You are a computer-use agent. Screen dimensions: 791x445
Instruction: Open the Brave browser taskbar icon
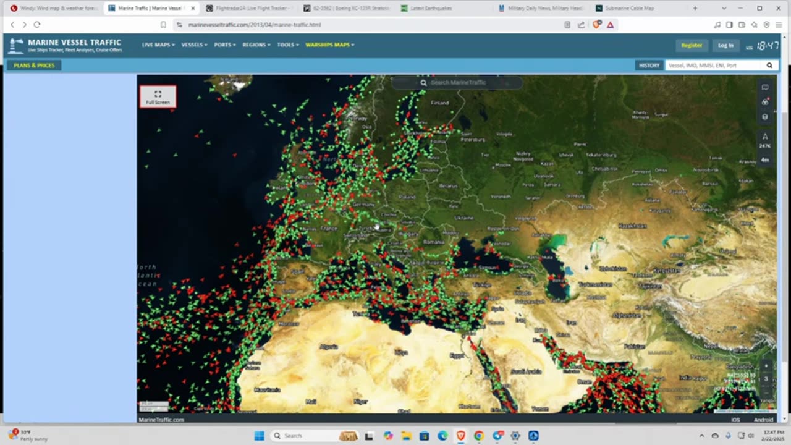(x=461, y=436)
